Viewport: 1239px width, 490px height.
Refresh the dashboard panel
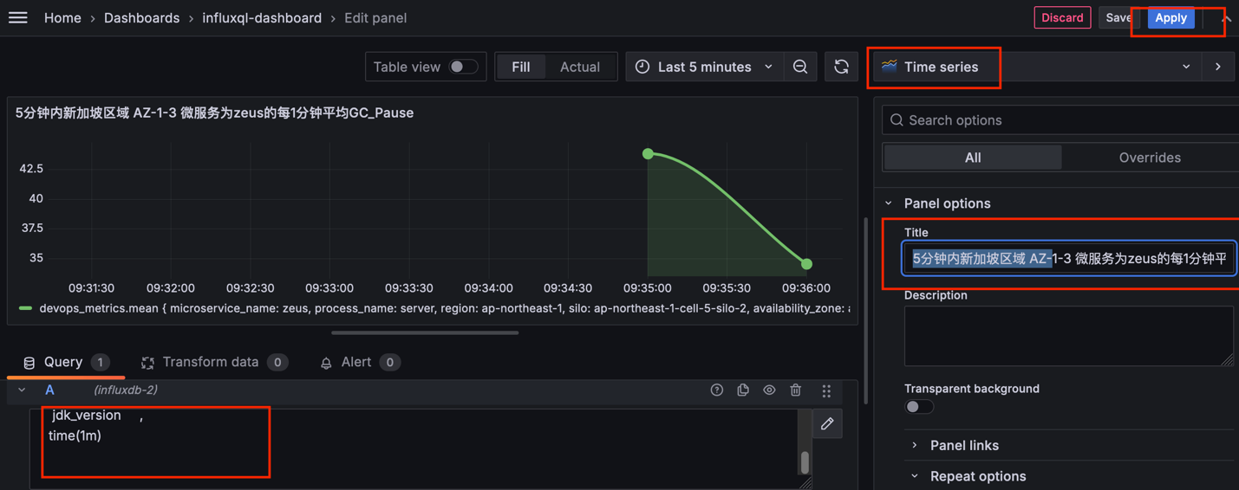[x=841, y=67]
